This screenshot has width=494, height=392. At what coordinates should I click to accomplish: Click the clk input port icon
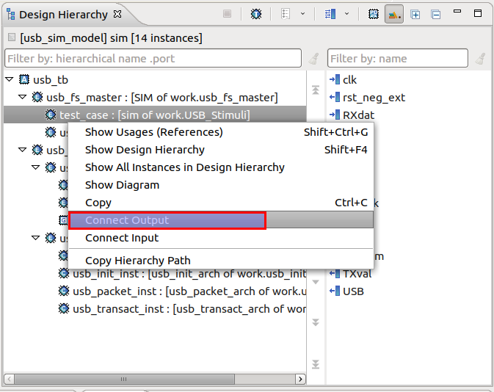coord(335,79)
